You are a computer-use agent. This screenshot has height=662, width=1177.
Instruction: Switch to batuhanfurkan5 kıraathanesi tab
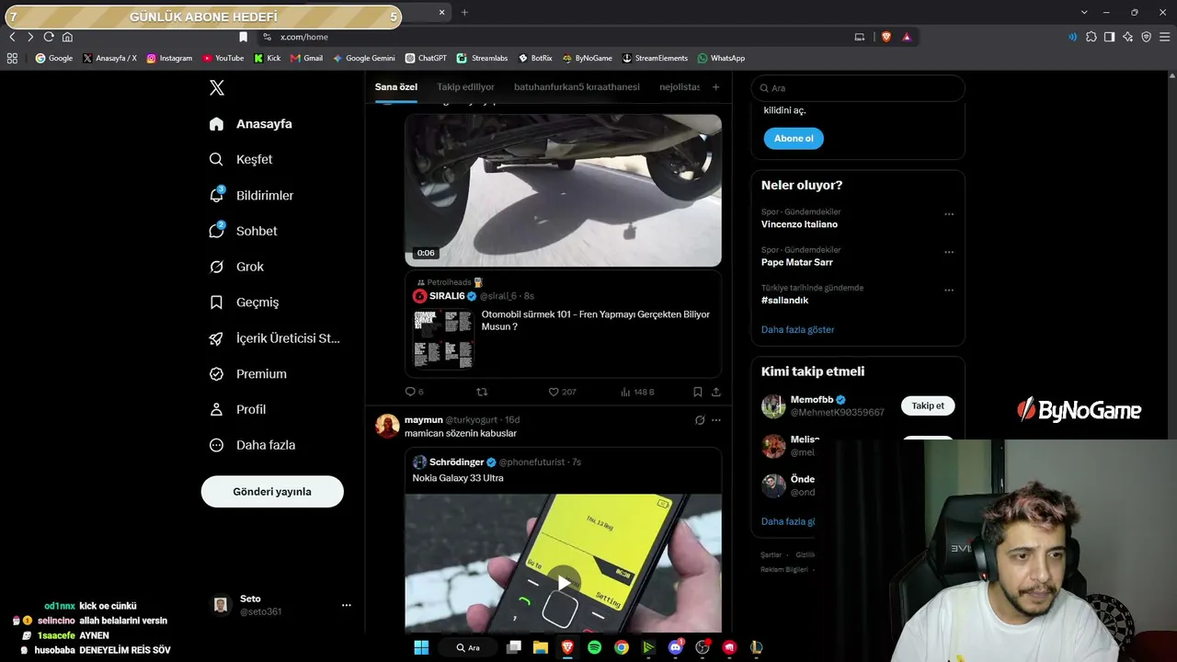577,87
